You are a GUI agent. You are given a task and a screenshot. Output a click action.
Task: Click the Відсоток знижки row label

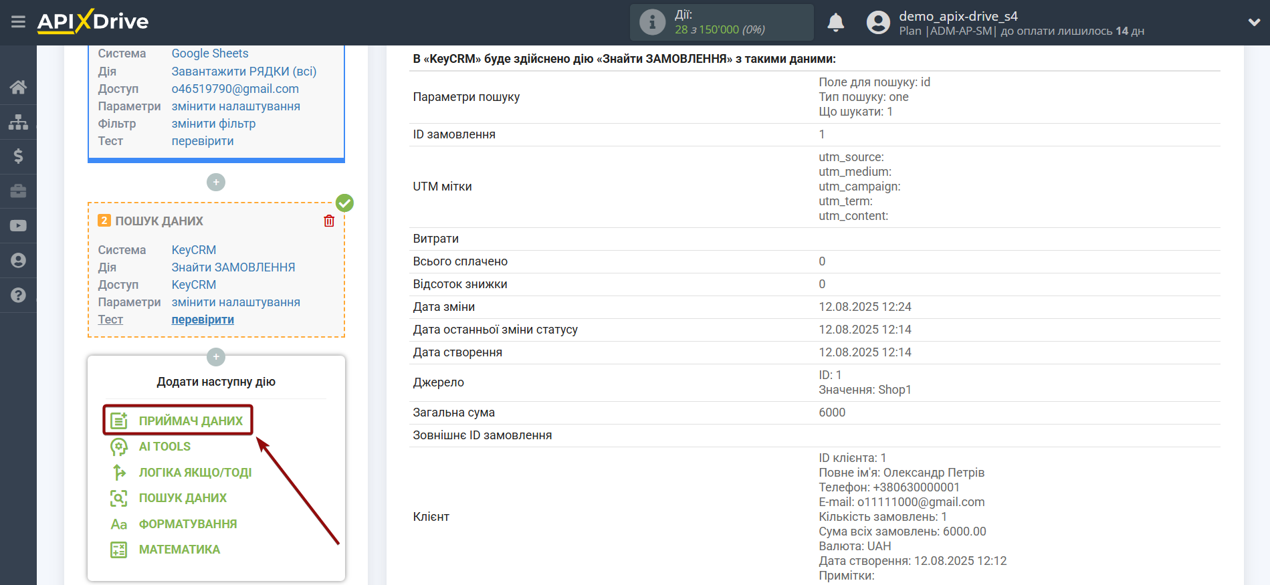tap(460, 284)
